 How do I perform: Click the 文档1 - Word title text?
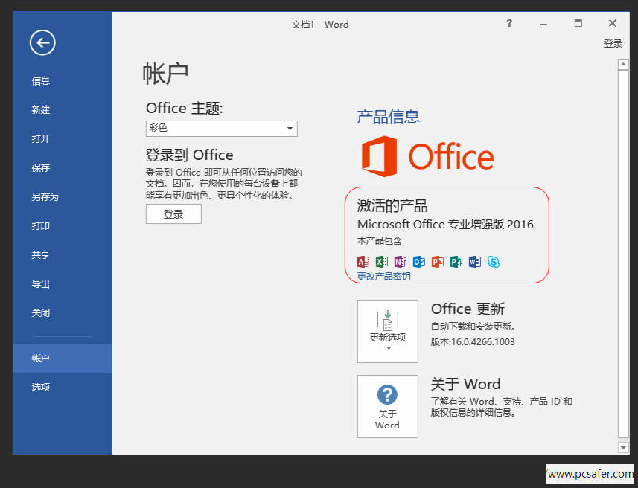click(x=320, y=25)
